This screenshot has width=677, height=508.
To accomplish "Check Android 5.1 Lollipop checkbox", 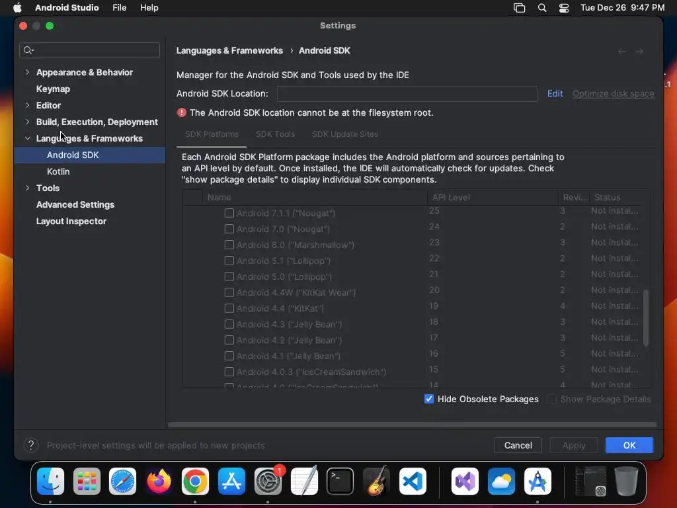I will pos(229,261).
